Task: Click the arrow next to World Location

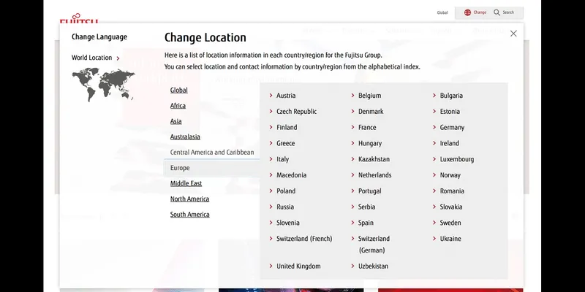Action: tap(118, 58)
